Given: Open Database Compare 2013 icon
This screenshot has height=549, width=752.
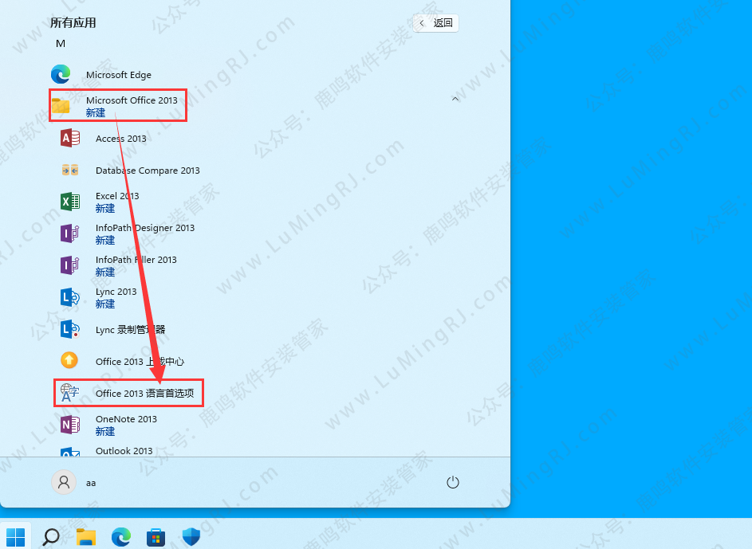Looking at the screenshot, I should click(x=70, y=171).
